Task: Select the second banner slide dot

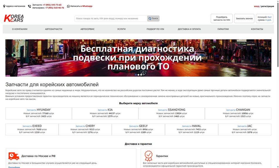Action: 138,75
